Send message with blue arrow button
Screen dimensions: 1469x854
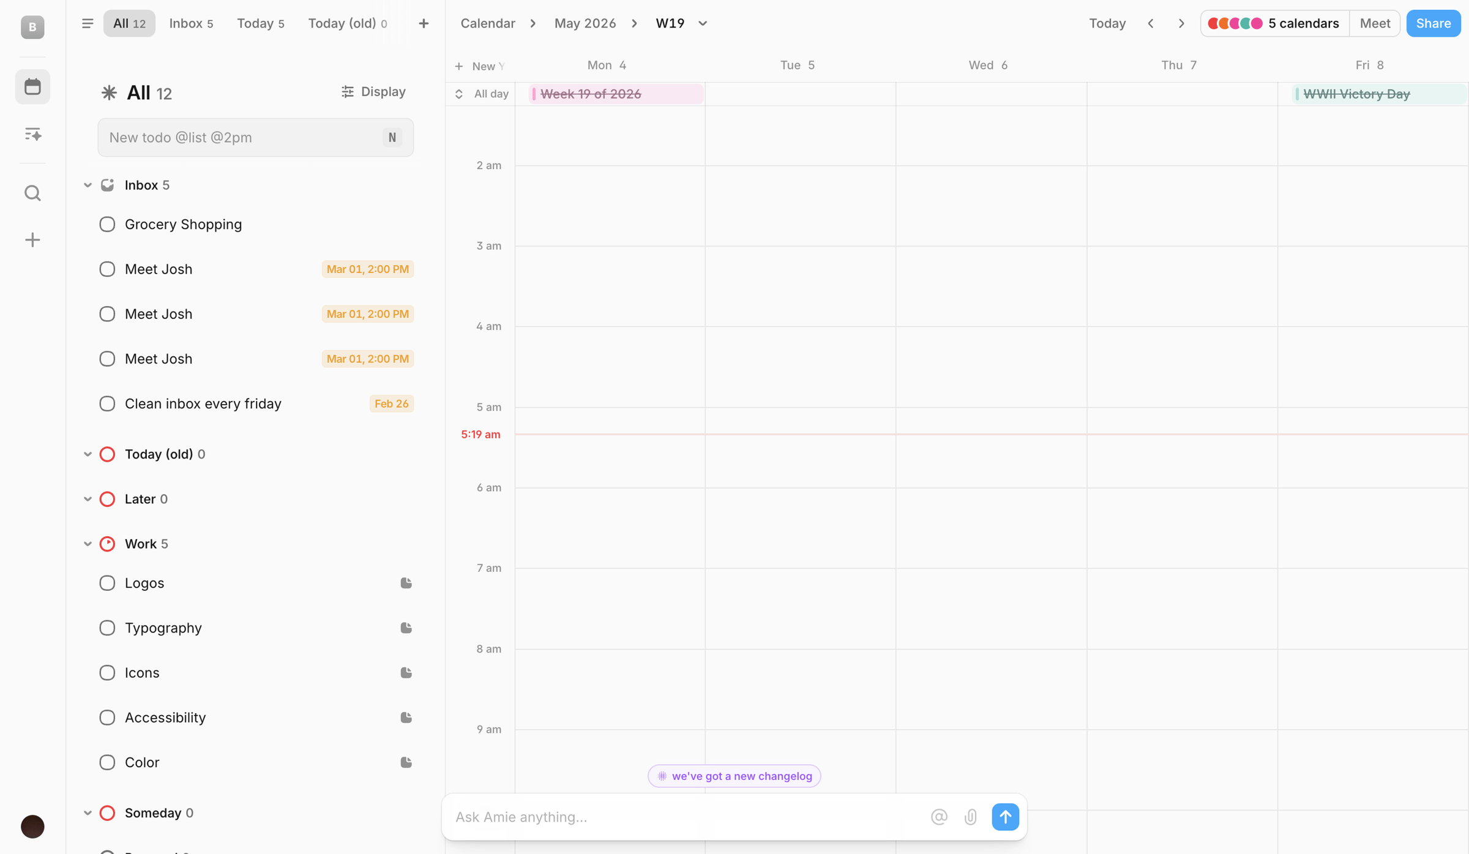point(1005,817)
